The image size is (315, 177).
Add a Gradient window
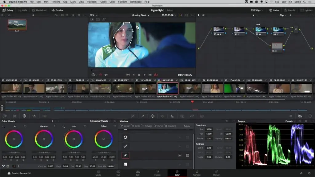(x=170, y=126)
